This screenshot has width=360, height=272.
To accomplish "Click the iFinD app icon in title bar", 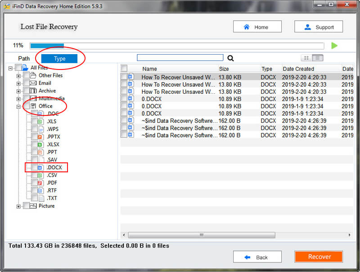I will tap(7, 6).
